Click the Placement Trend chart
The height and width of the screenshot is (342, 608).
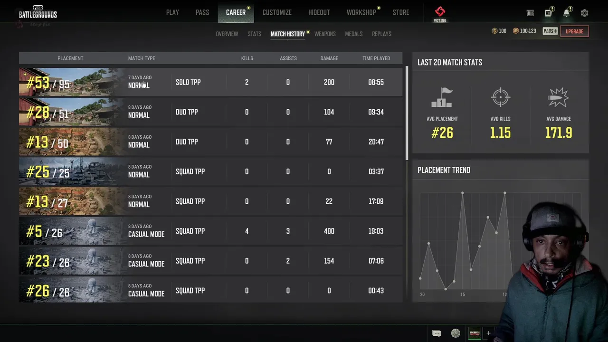[x=500, y=240]
